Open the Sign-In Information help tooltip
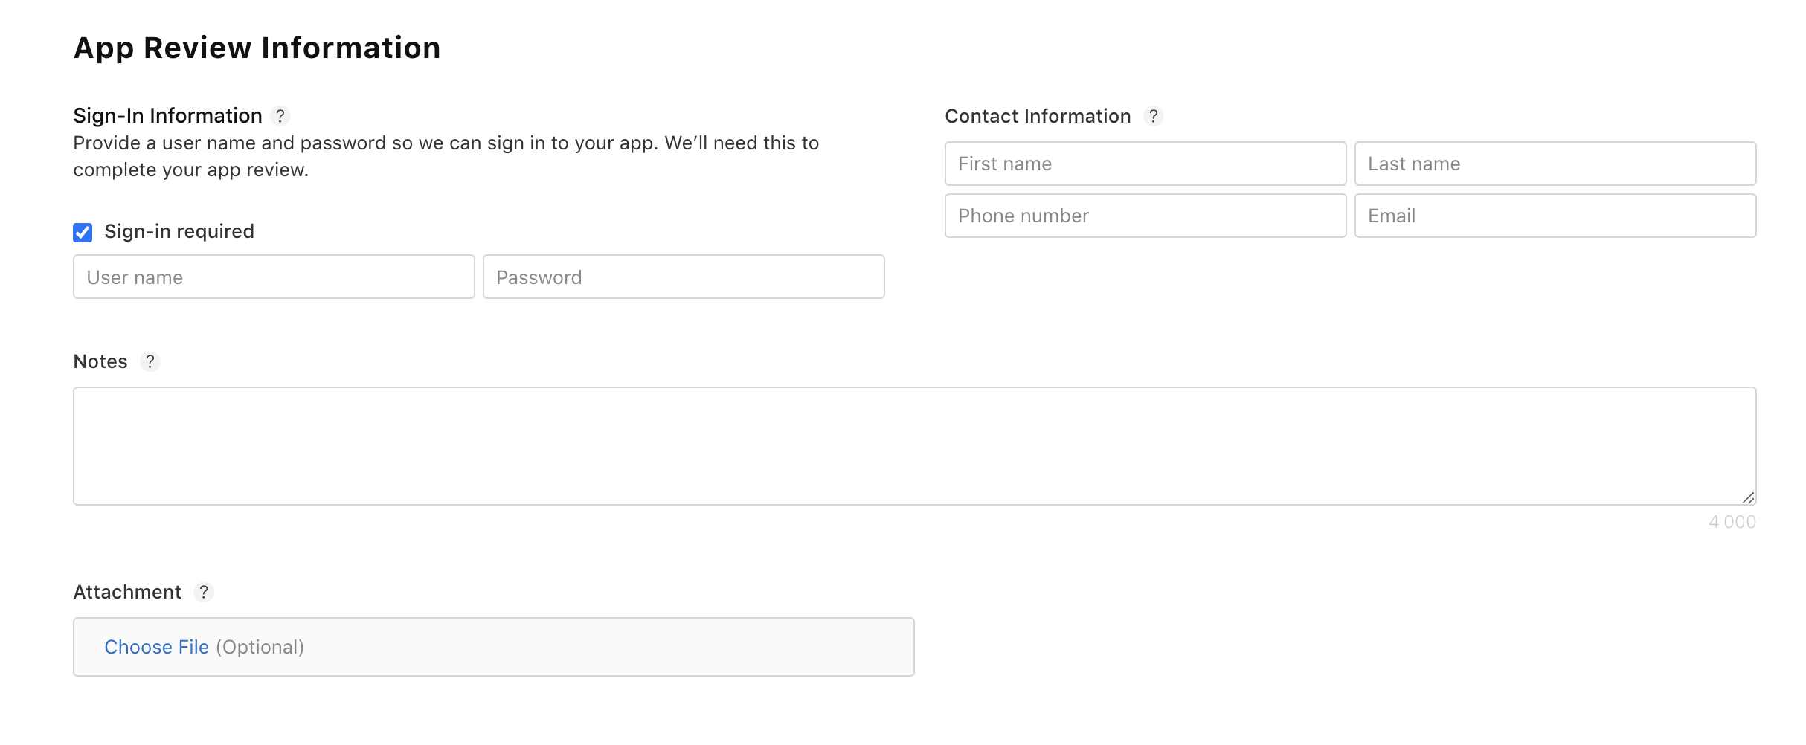The width and height of the screenshot is (1806, 745). click(280, 116)
